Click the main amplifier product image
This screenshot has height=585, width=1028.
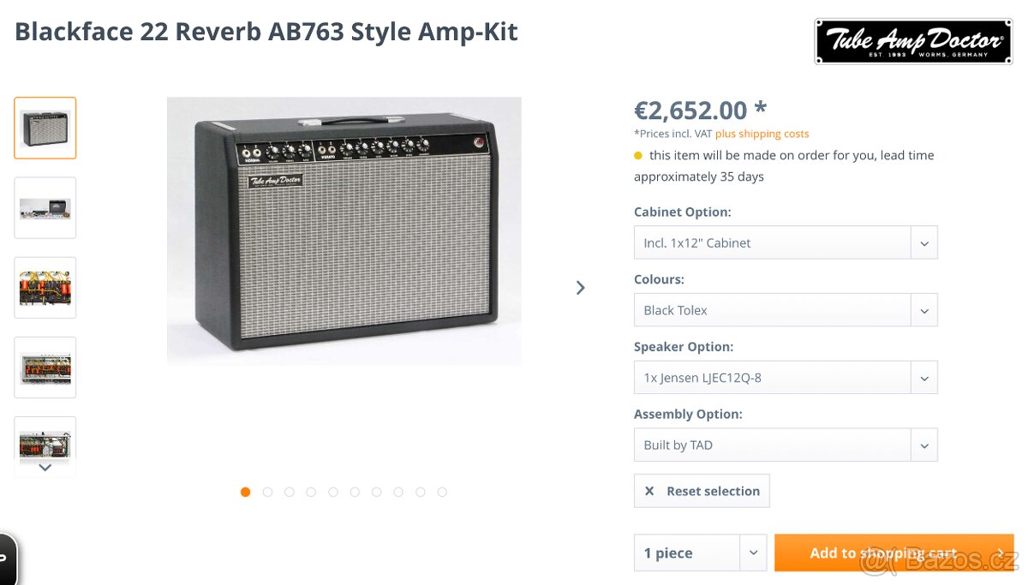[x=344, y=231]
